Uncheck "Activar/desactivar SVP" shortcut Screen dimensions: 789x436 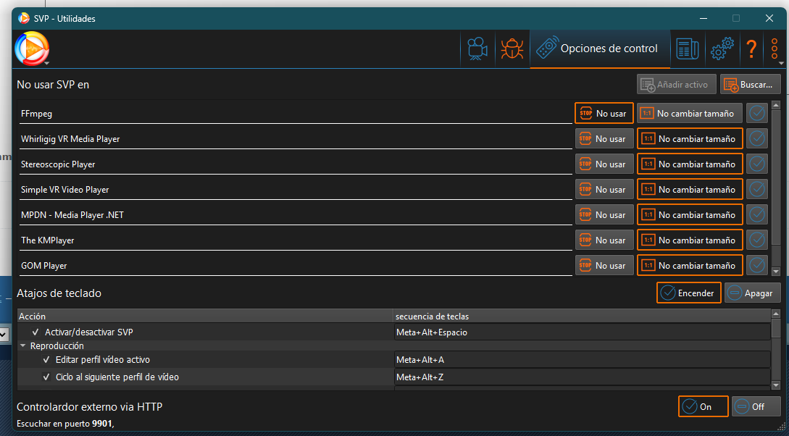[36, 332]
